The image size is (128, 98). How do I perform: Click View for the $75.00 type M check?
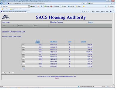23,61
